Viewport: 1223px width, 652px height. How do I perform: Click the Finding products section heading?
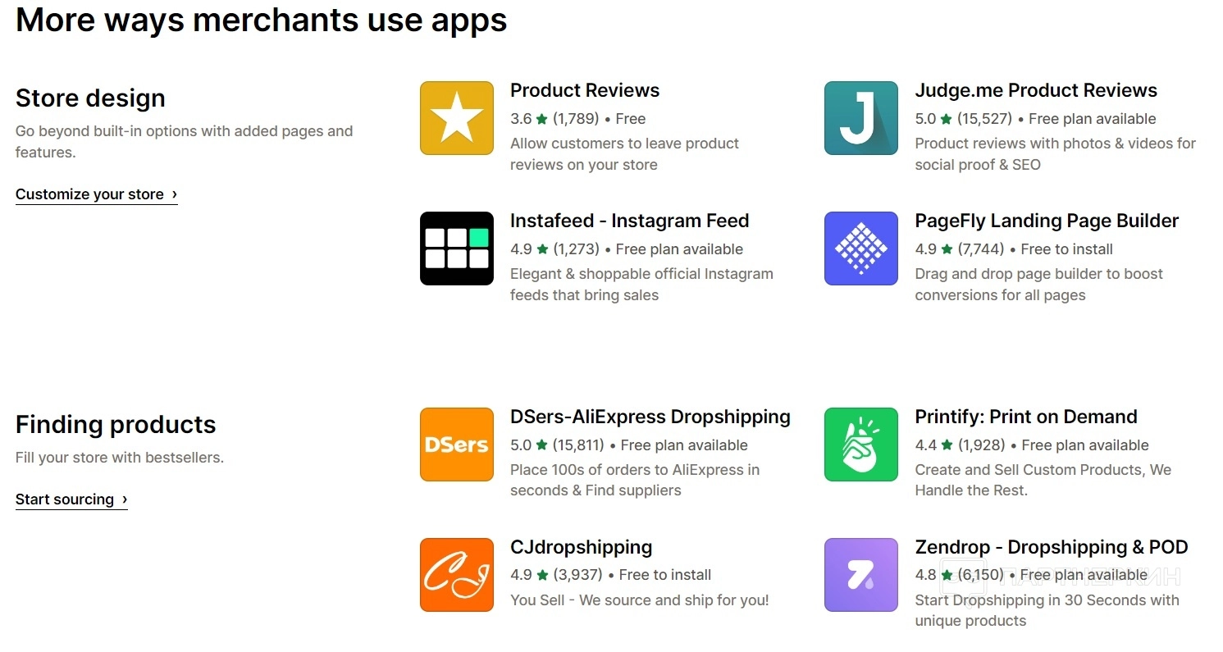(116, 425)
